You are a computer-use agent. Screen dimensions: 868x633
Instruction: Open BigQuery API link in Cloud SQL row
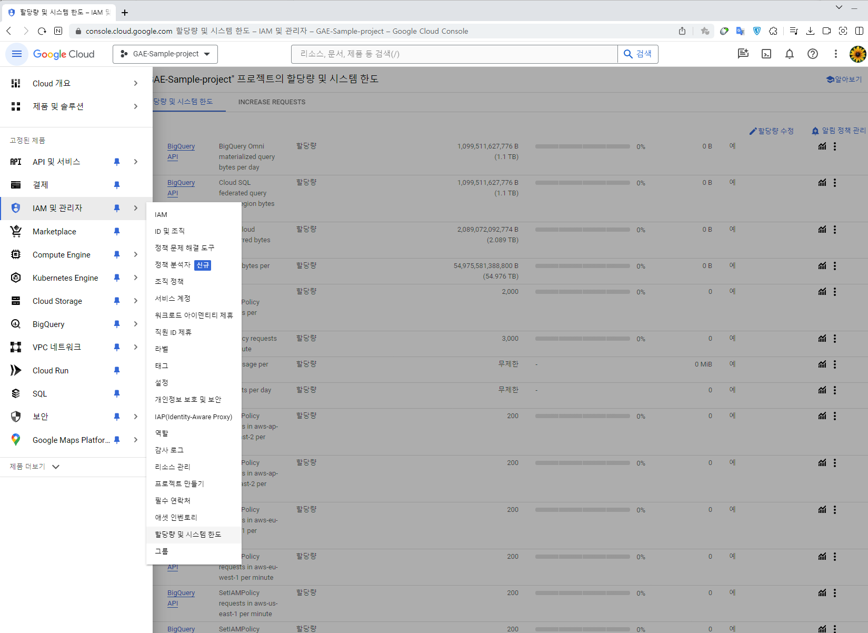pos(181,188)
